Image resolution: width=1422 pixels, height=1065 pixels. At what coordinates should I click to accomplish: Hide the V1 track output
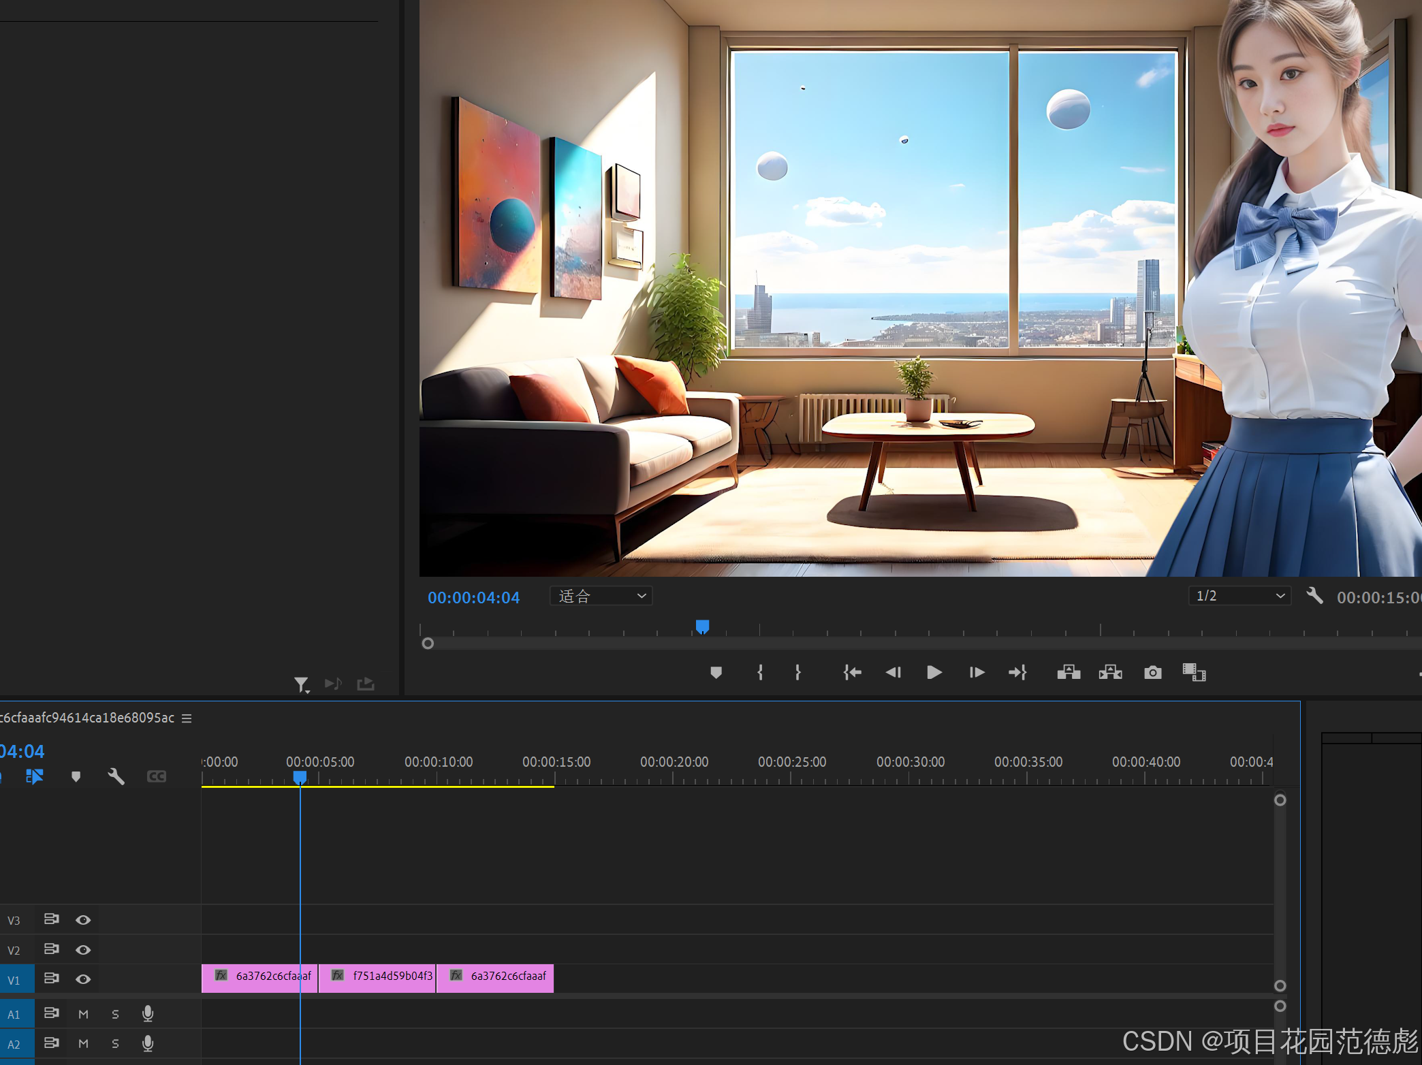83,979
